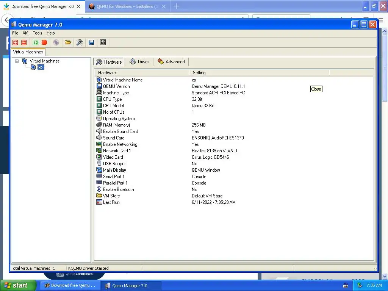Select the Hardware tab
This screenshot has width=388, height=291.
point(109,62)
